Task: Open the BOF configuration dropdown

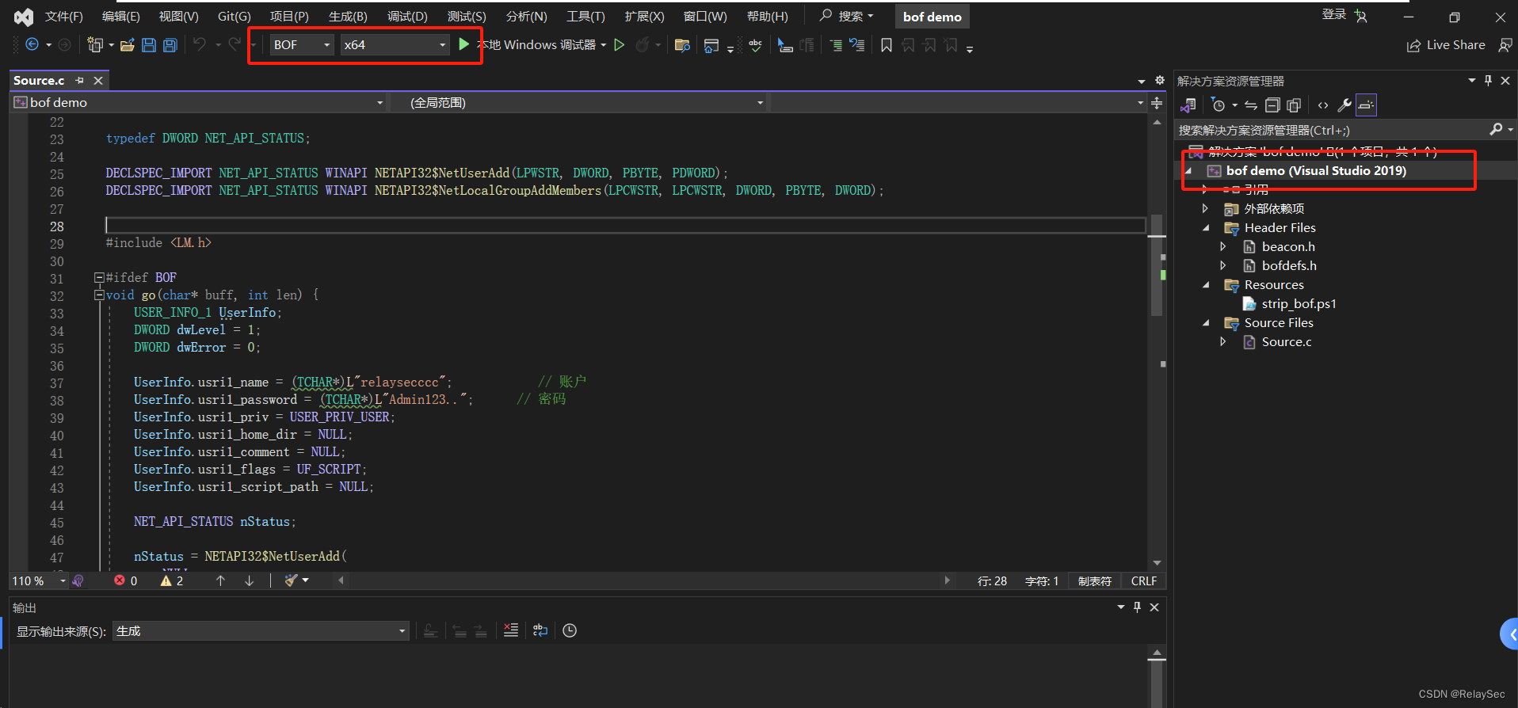Action: (x=302, y=45)
